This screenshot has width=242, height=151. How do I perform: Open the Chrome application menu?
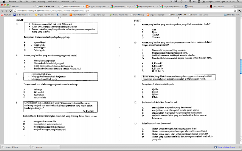[12, 2]
